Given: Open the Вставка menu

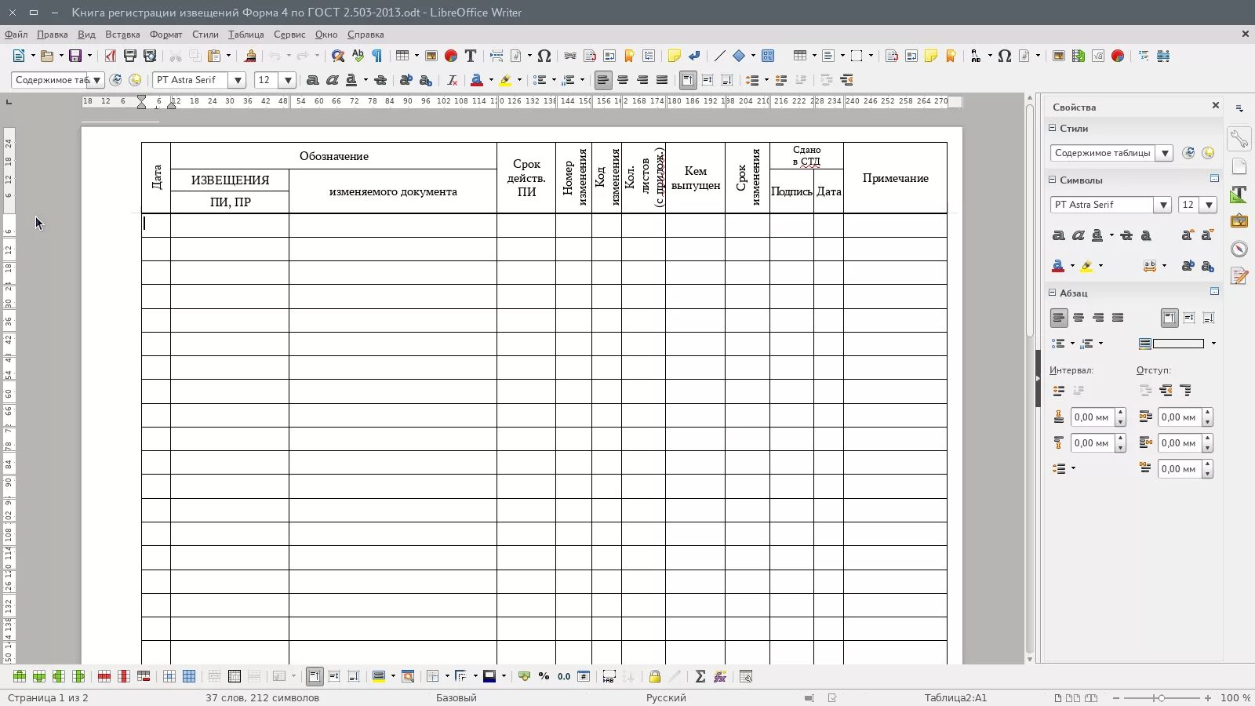Looking at the screenshot, I should (122, 35).
